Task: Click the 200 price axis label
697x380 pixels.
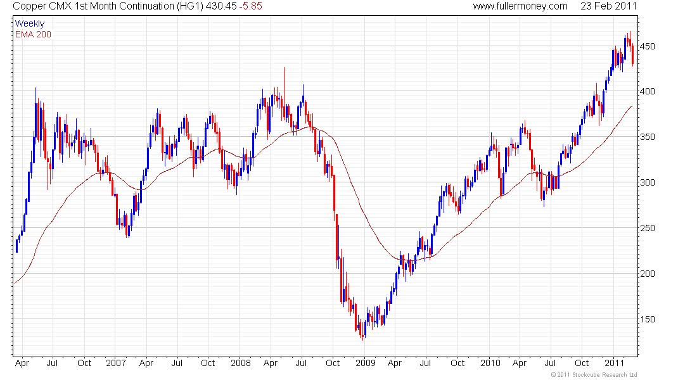Action: click(x=647, y=274)
